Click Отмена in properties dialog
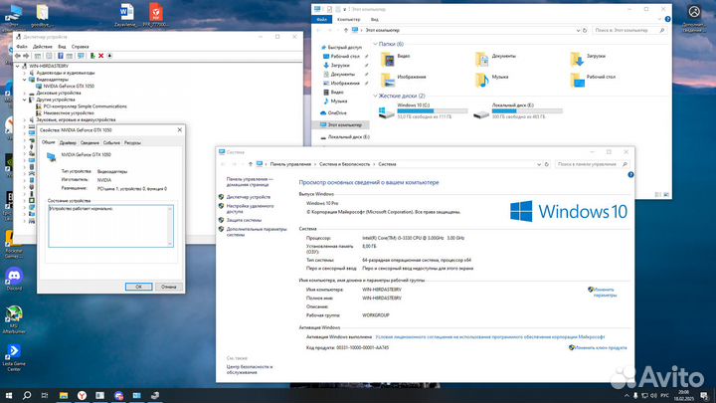 [x=168, y=287]
